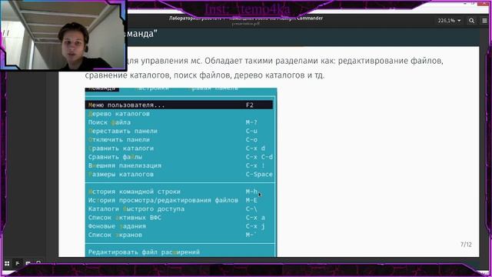Click the webcam video overlay

tap(63, 35)
